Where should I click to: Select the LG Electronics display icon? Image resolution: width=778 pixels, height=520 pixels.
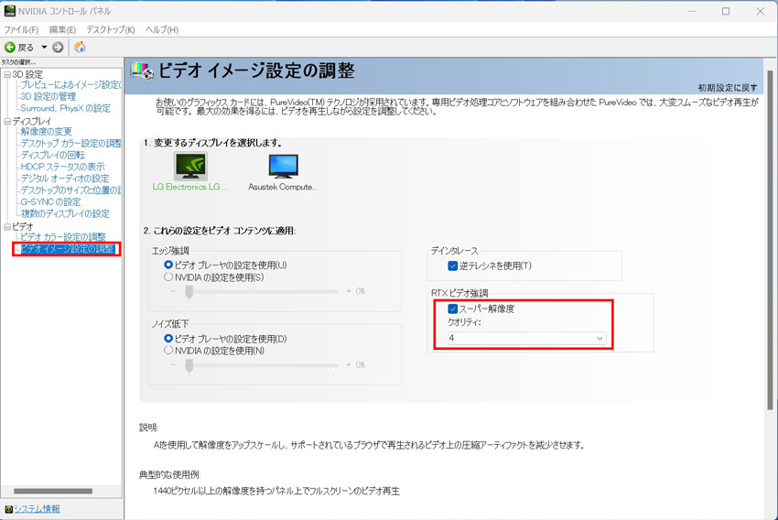(x=191, y=166)
